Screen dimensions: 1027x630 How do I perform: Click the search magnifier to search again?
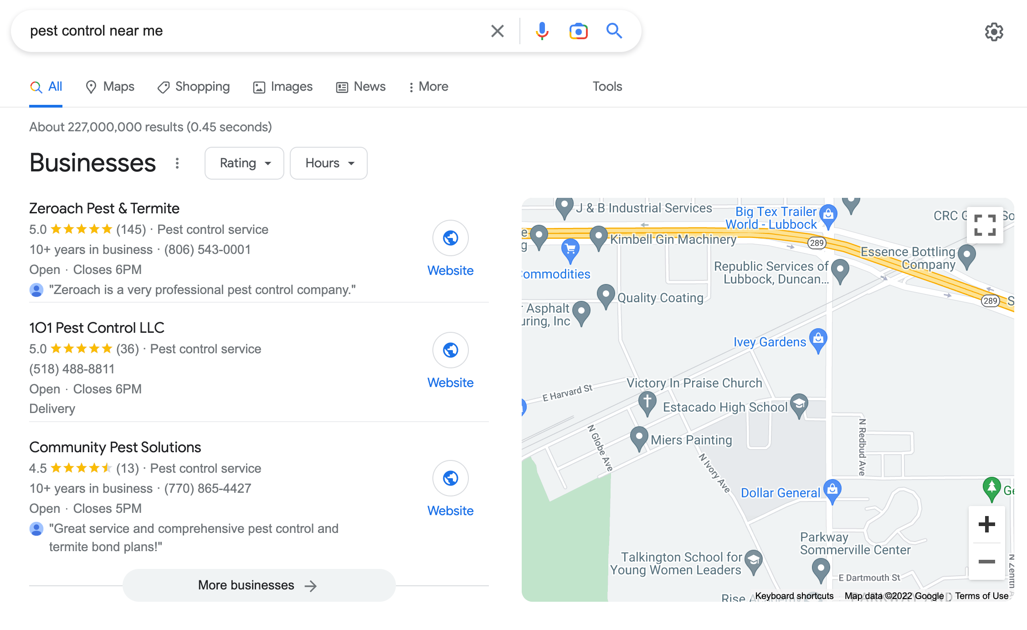[614, 31]
